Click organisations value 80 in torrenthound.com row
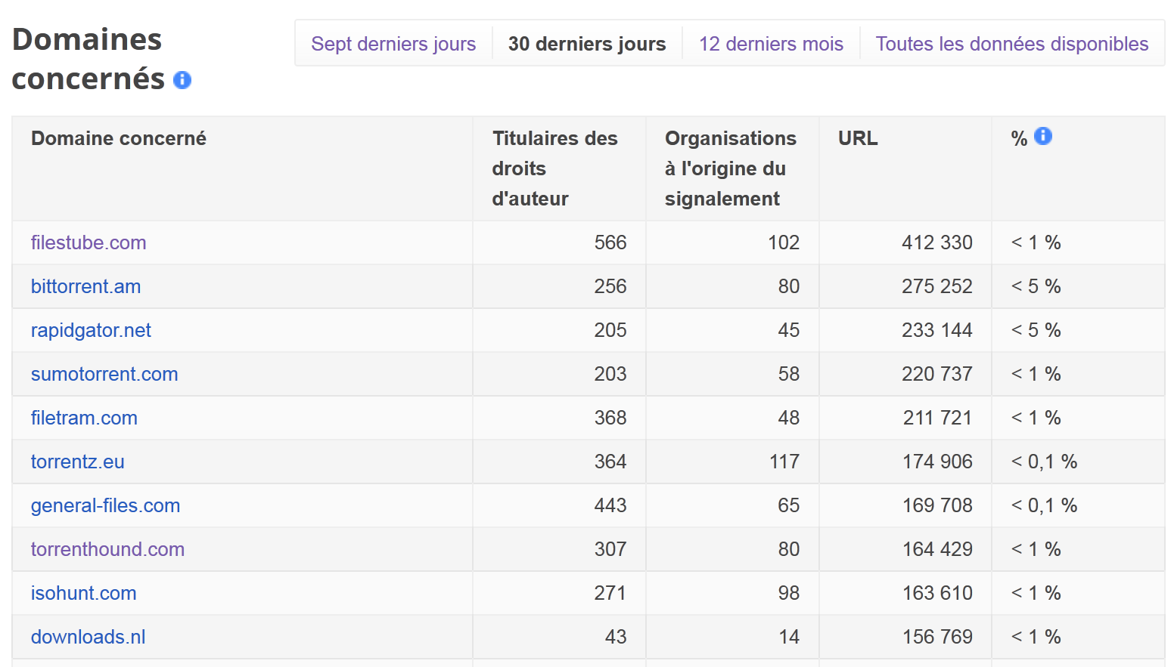 pyautogui.click(x=789, y=549)
